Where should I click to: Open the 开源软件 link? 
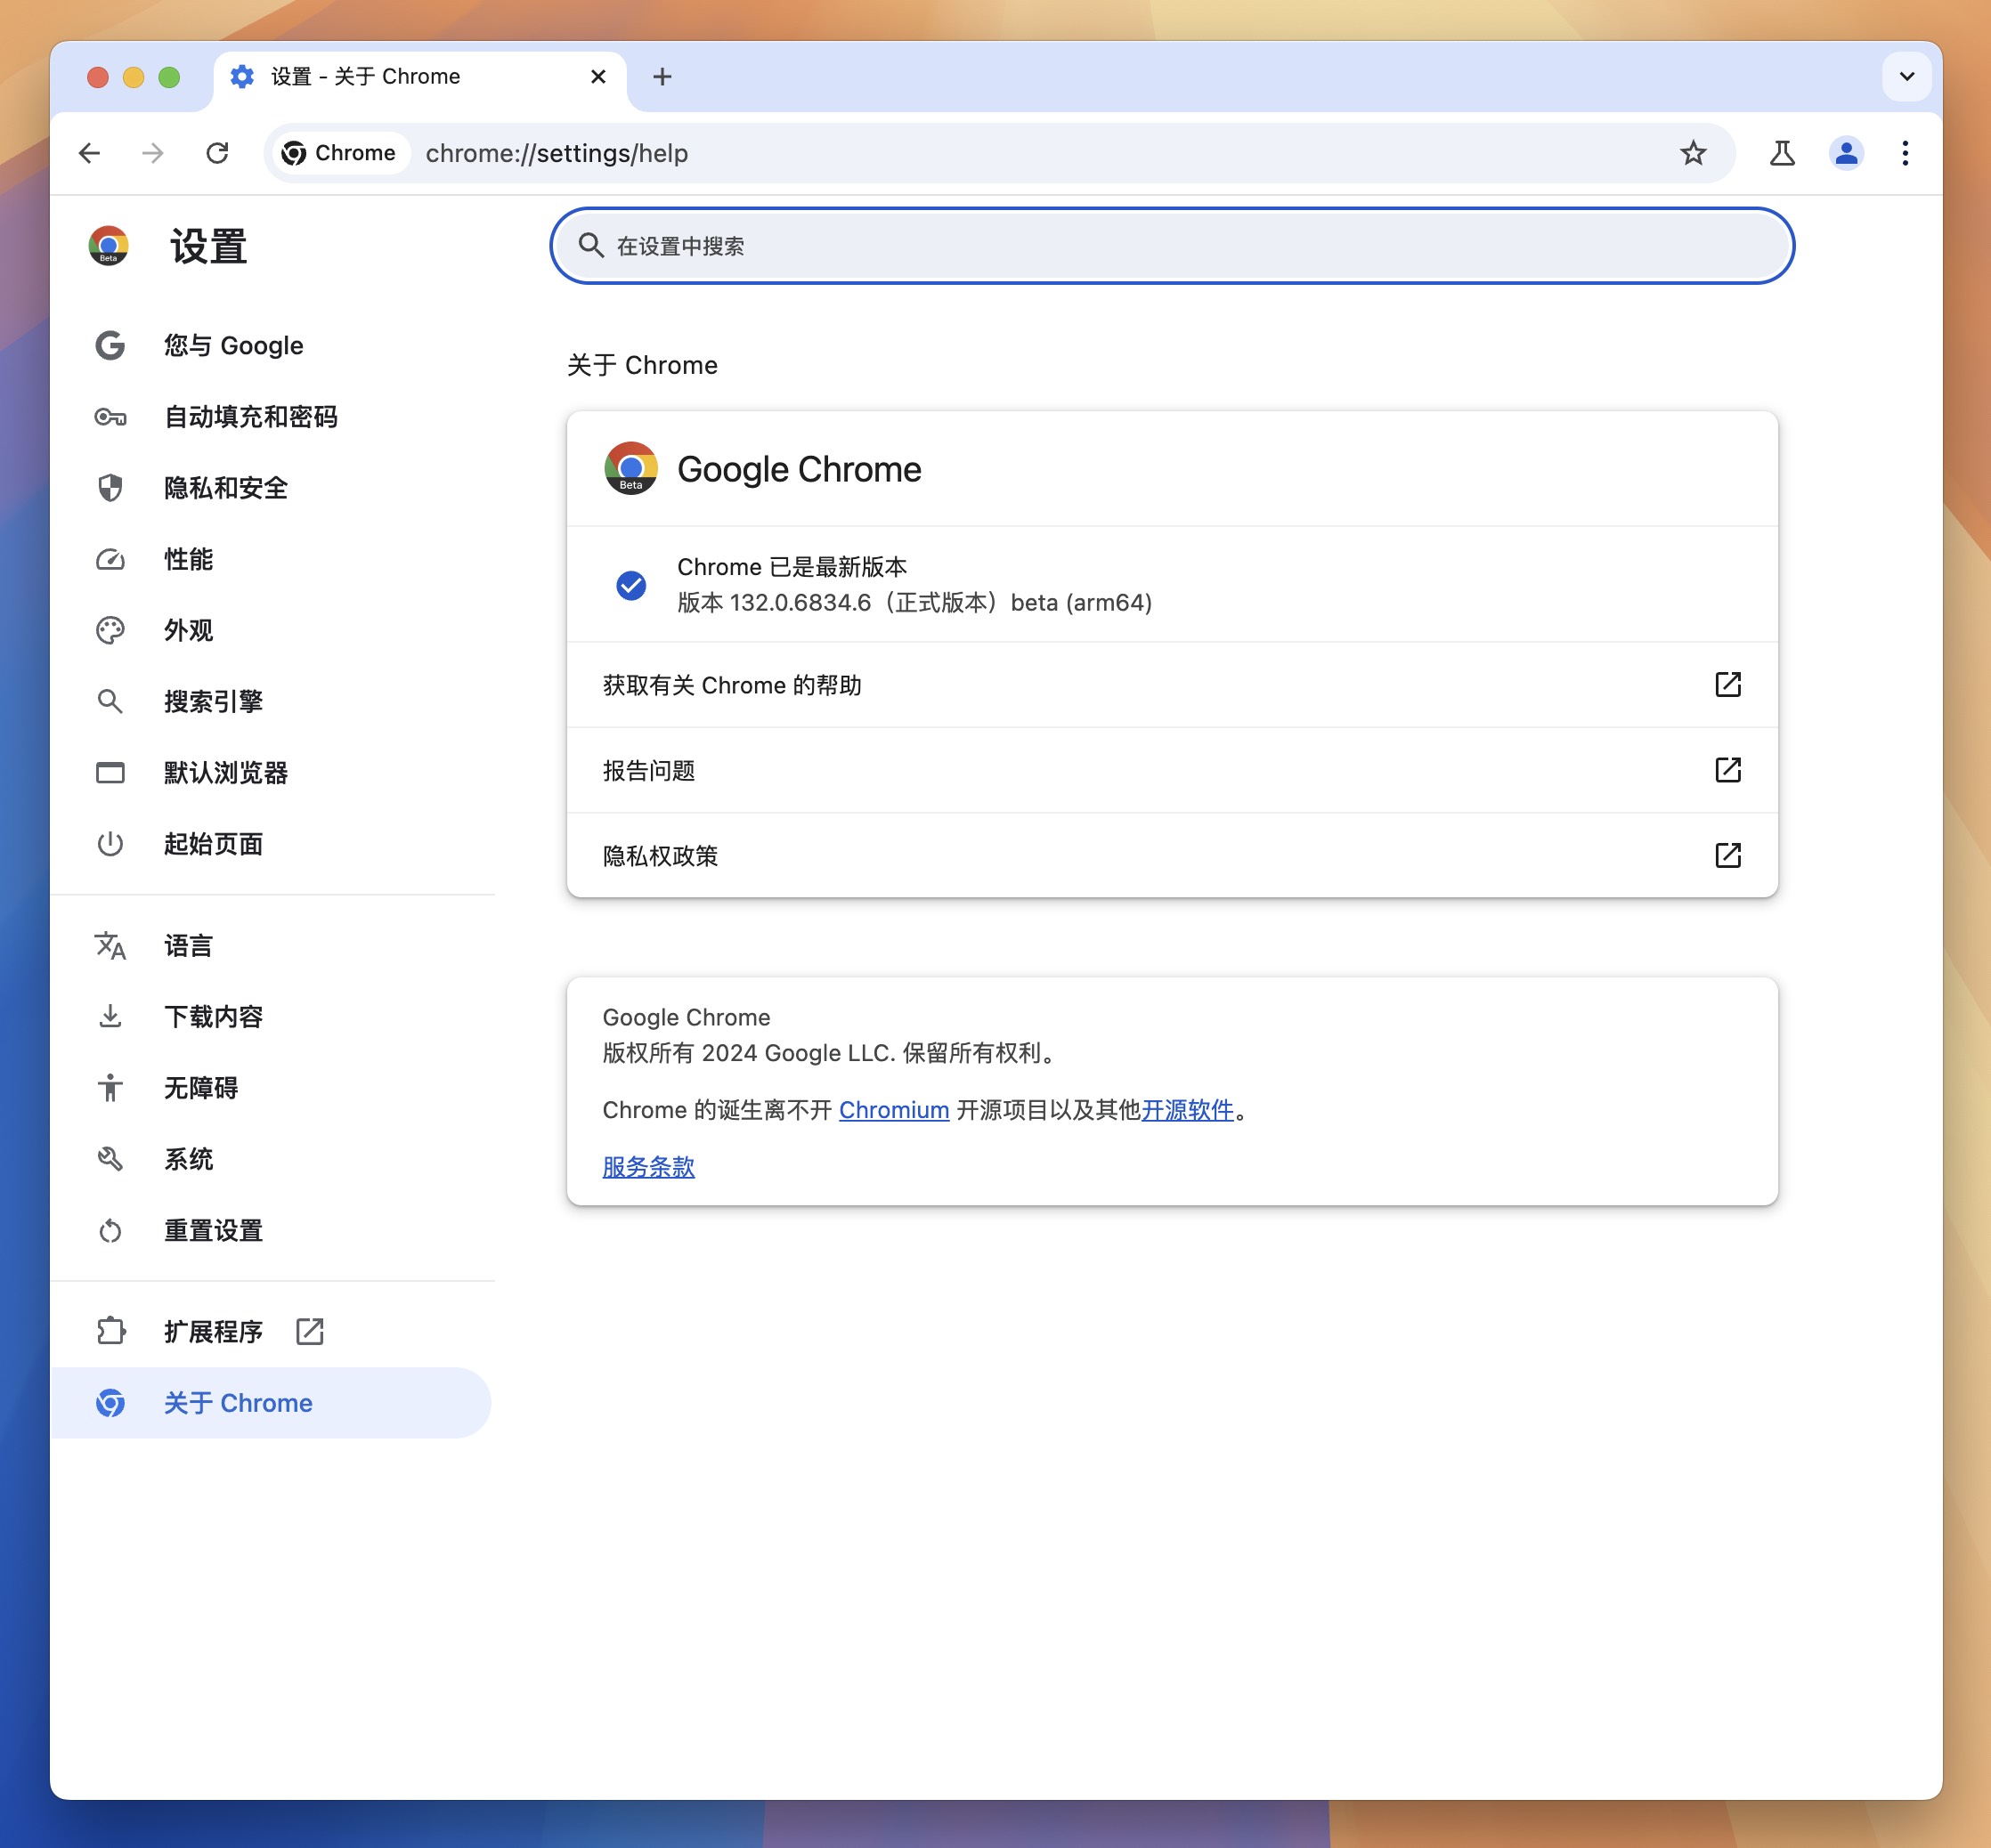point(1188,1110)
